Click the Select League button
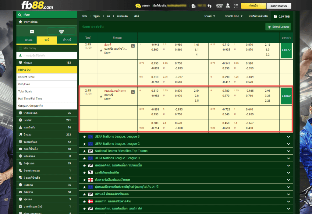The width and height of the screenshot is (312, 214). 278,27
